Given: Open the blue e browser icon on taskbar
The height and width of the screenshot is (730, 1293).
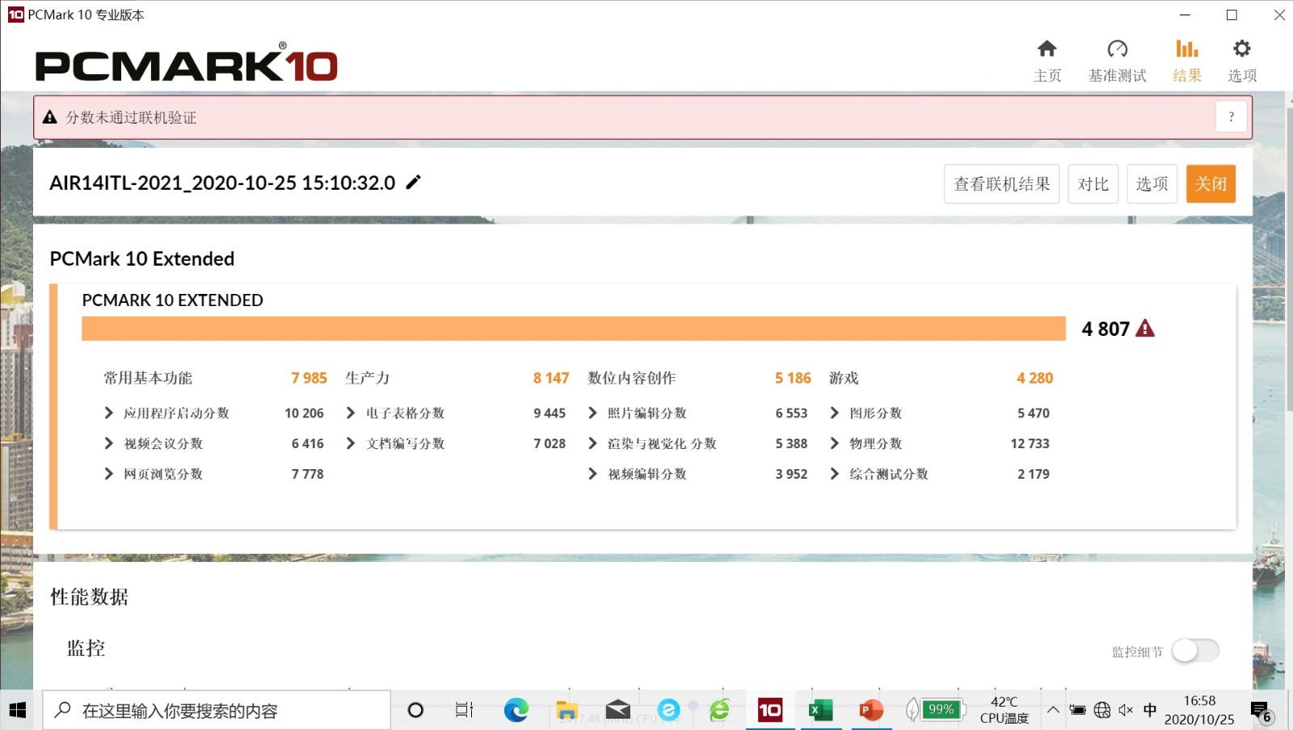Looking at the screenshot, I should [668, 711].
